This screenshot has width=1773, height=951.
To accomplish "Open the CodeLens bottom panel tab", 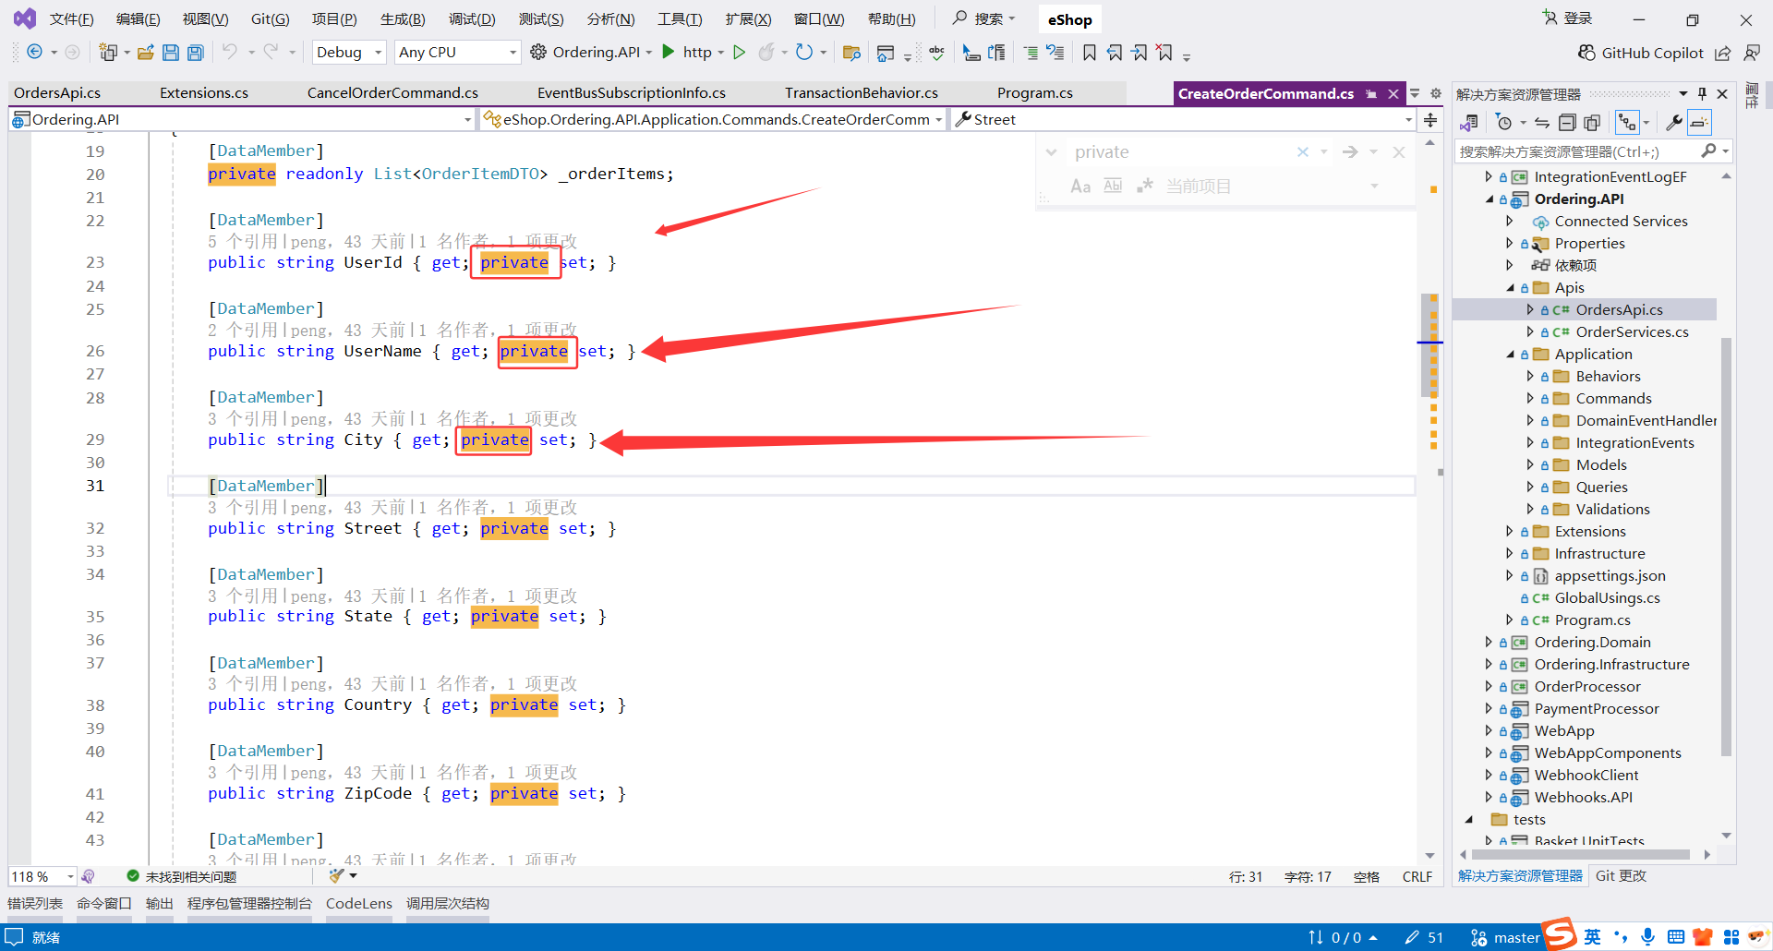I will (359, 904).
